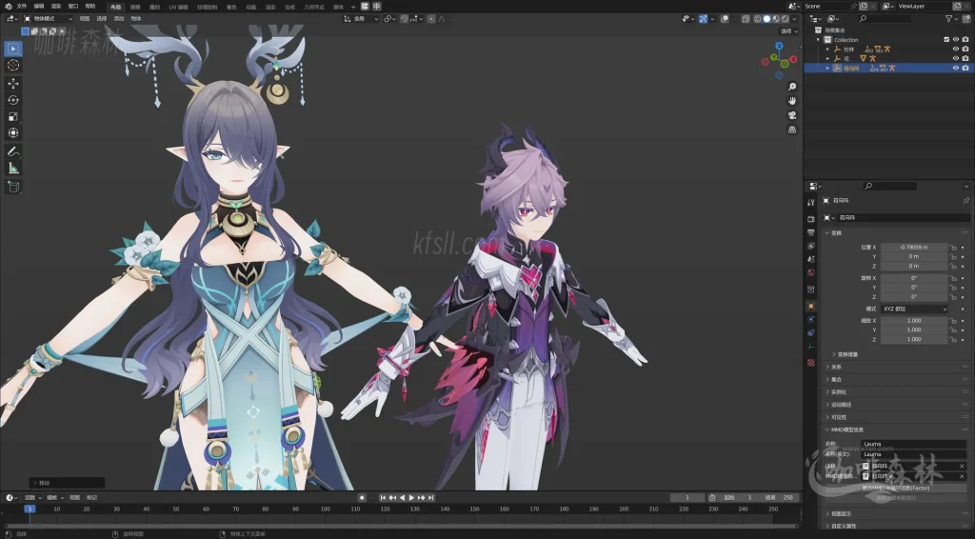Open the Tool tab in Properties editor
Image resolution: width=975 pixels, height=539 pixels.
pyautogui.click(x=811, y=202)
